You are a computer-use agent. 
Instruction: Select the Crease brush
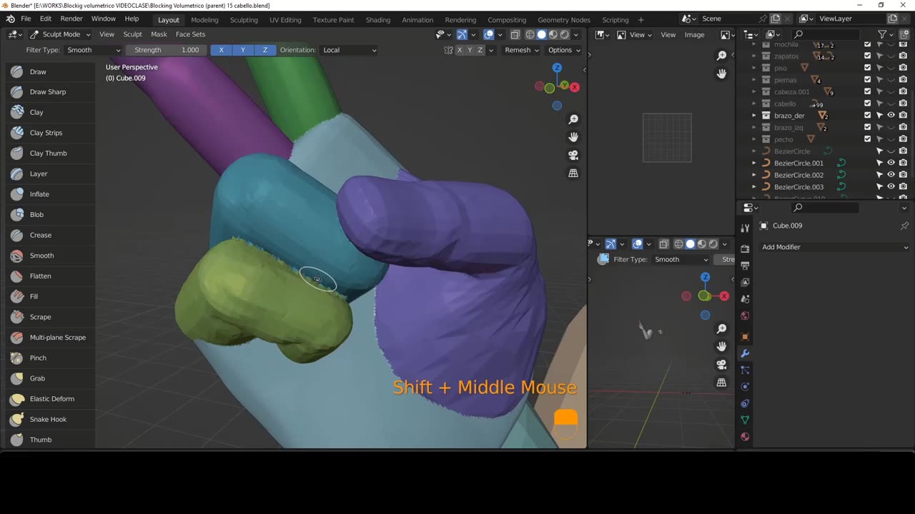click(x=50, y=235)
